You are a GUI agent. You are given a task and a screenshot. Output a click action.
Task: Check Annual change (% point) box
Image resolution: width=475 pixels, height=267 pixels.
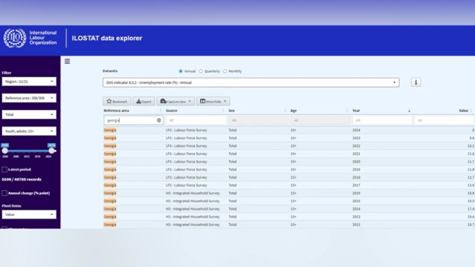point(5,193)
